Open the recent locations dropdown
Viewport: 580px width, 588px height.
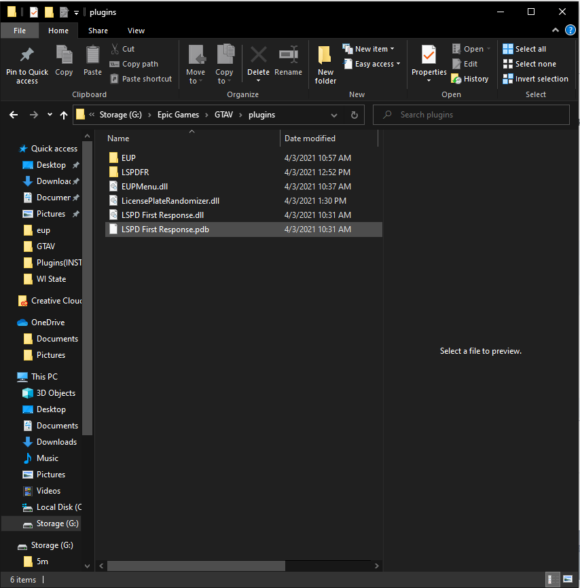(x=50, y=115)
